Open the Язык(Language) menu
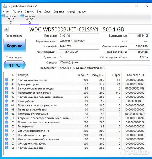Viewport: 152px width, 159px height. coord(77,11)
